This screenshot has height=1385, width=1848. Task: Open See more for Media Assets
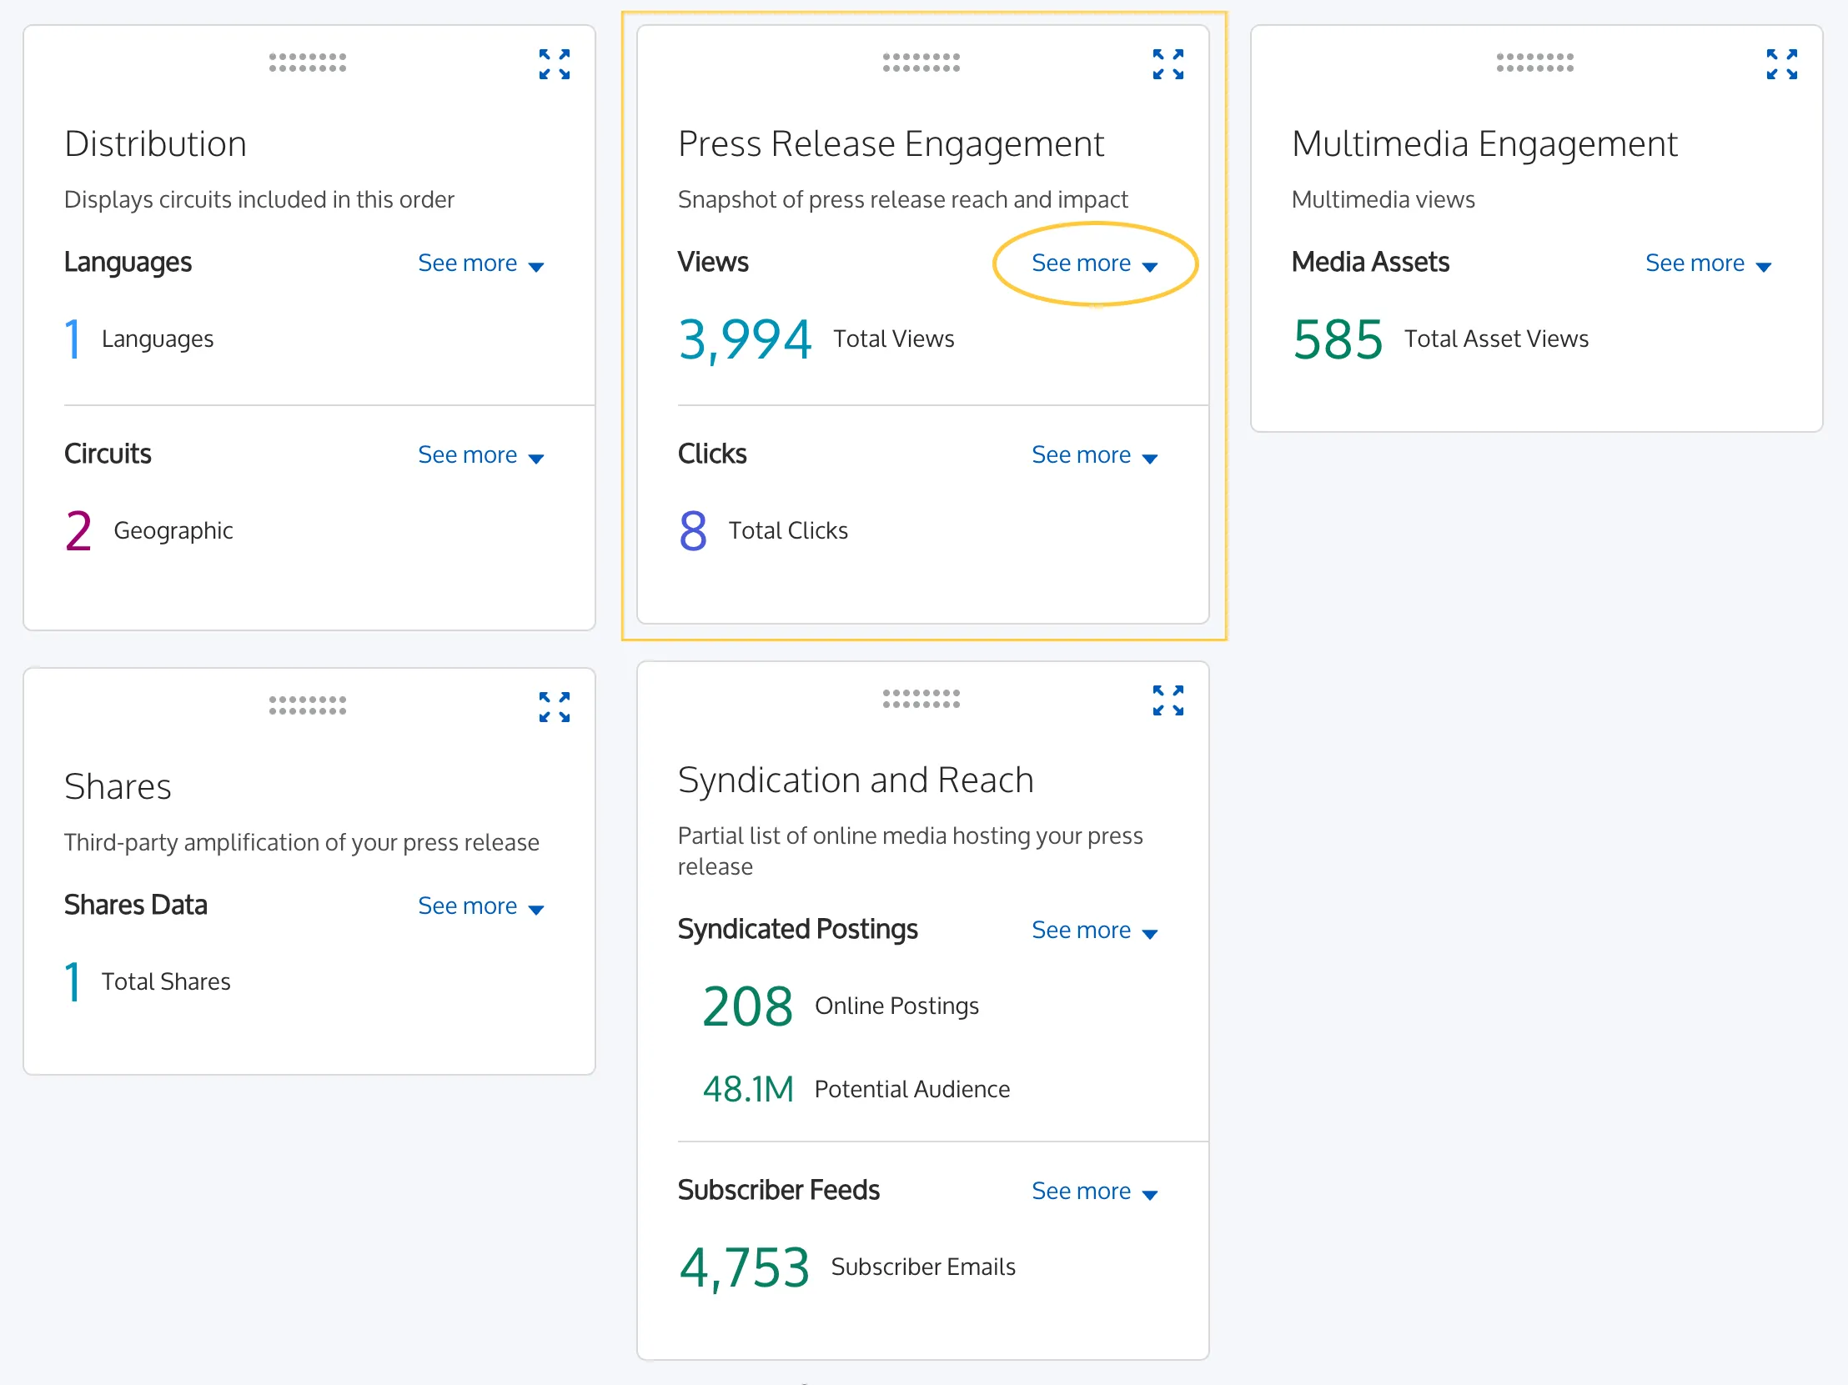[1709, 263]
